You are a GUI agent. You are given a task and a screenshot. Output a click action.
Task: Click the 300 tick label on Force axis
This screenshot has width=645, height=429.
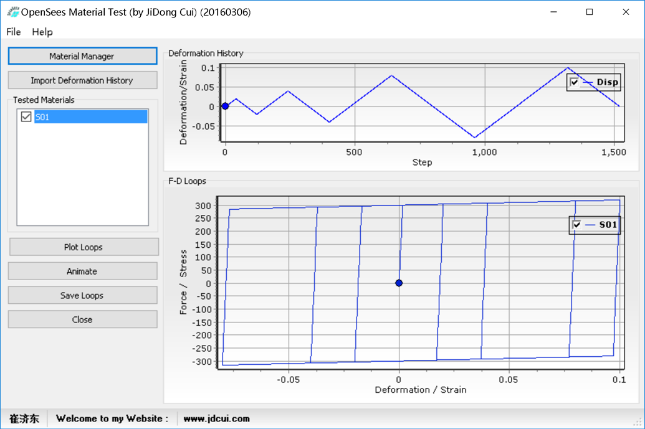203,205
